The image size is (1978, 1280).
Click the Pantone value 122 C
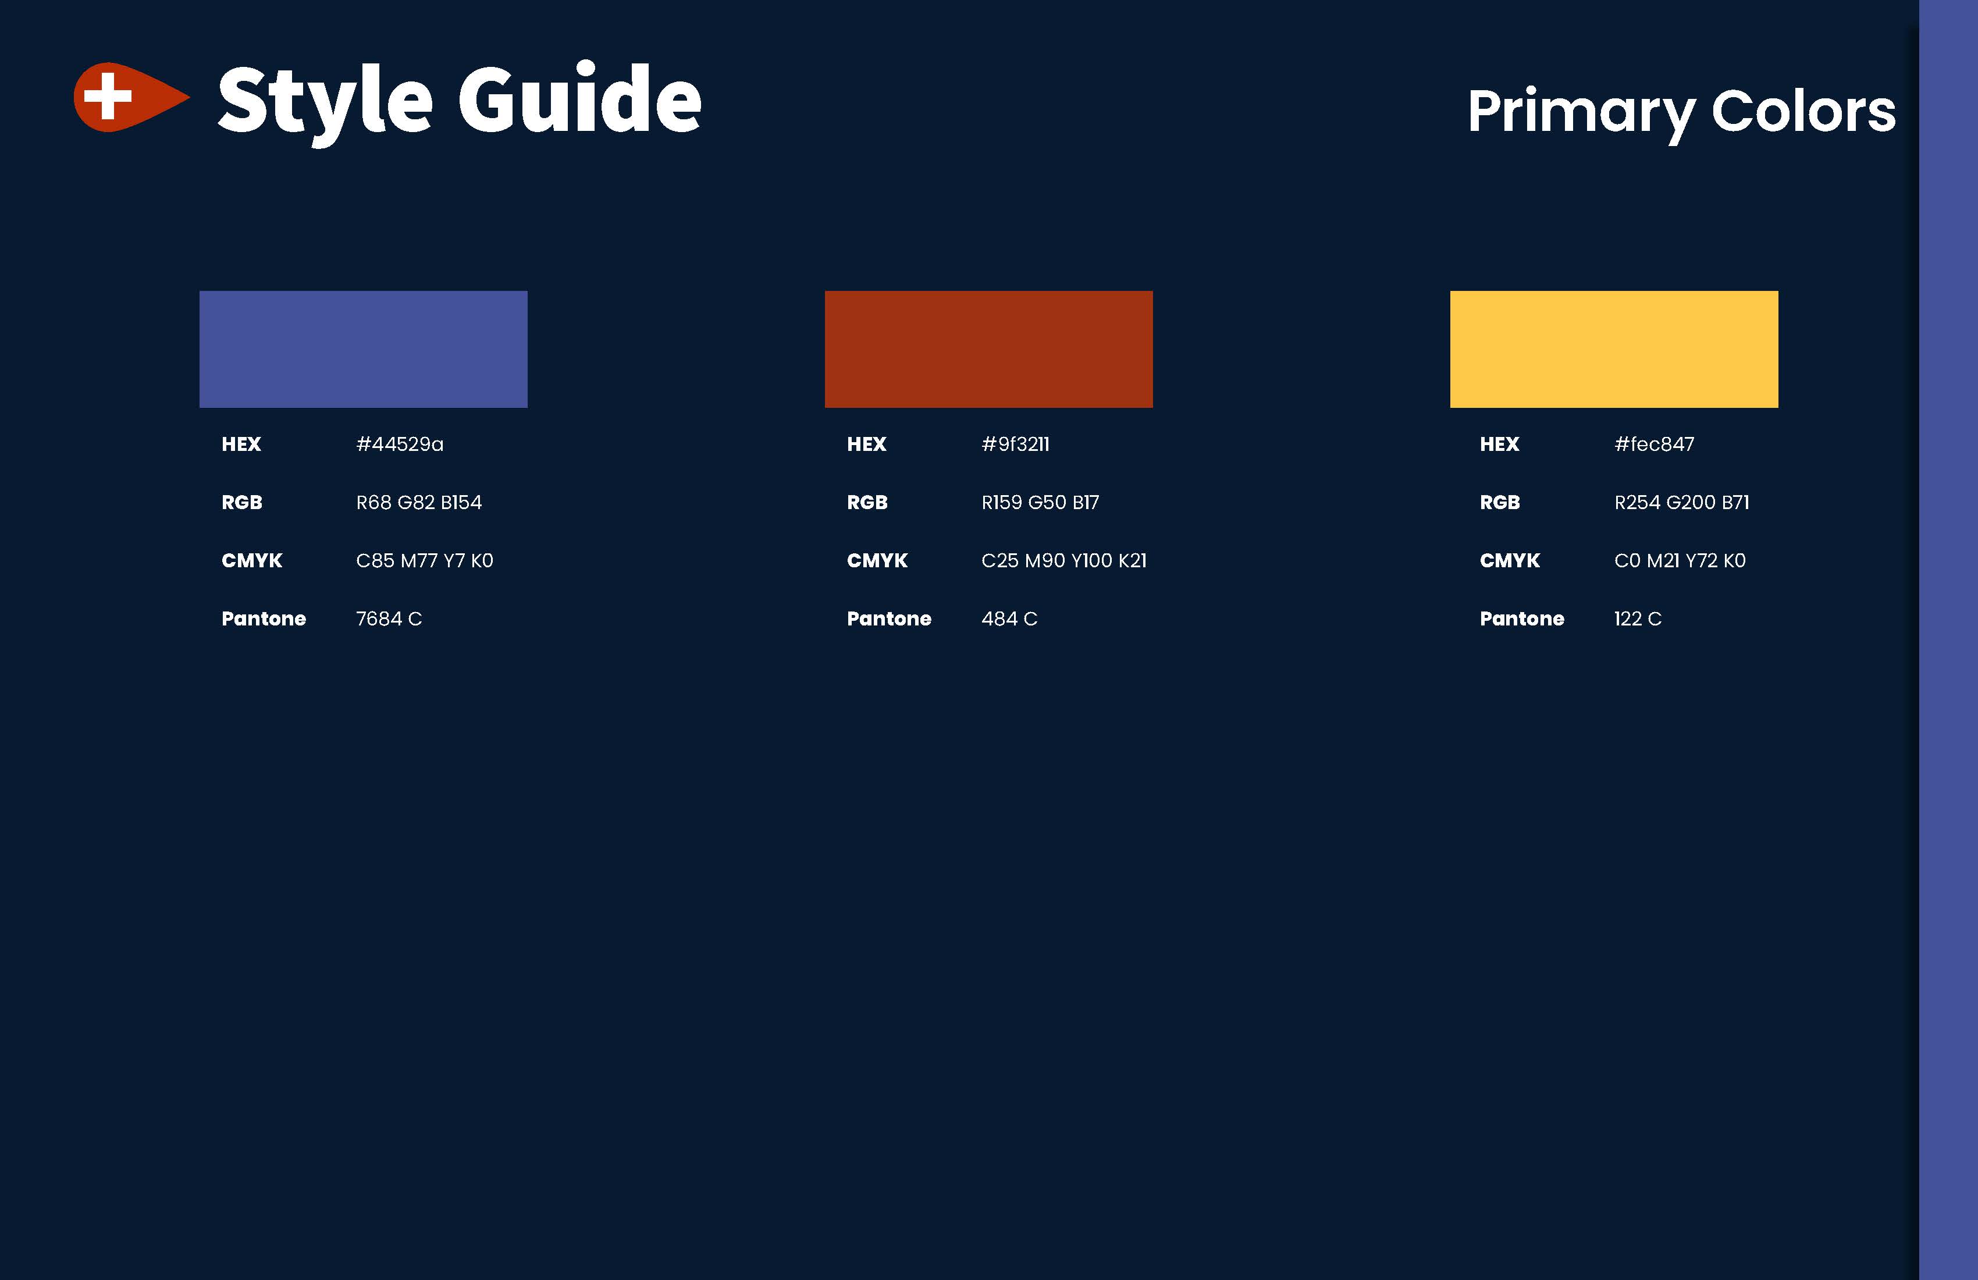[x=1638, y=618]
